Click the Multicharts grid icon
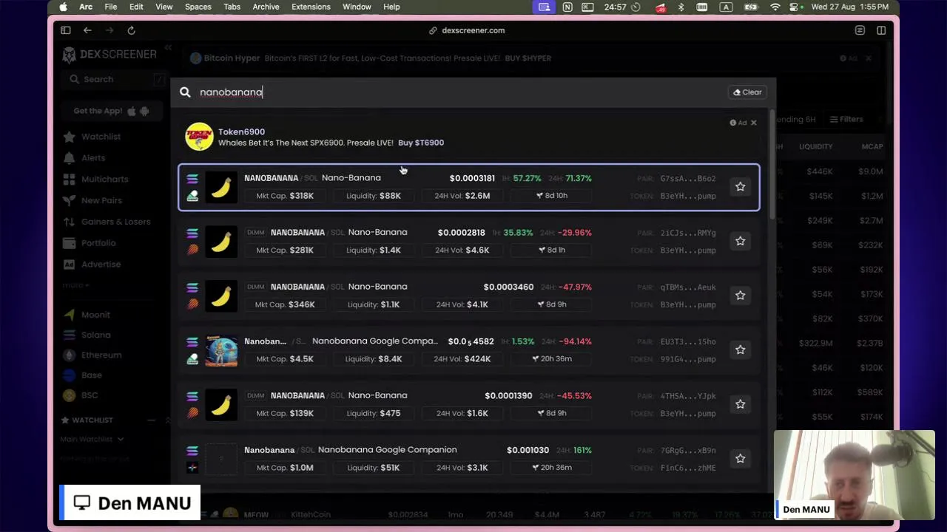Viewport: 947px width, 532px height. [x=69, y=180]
